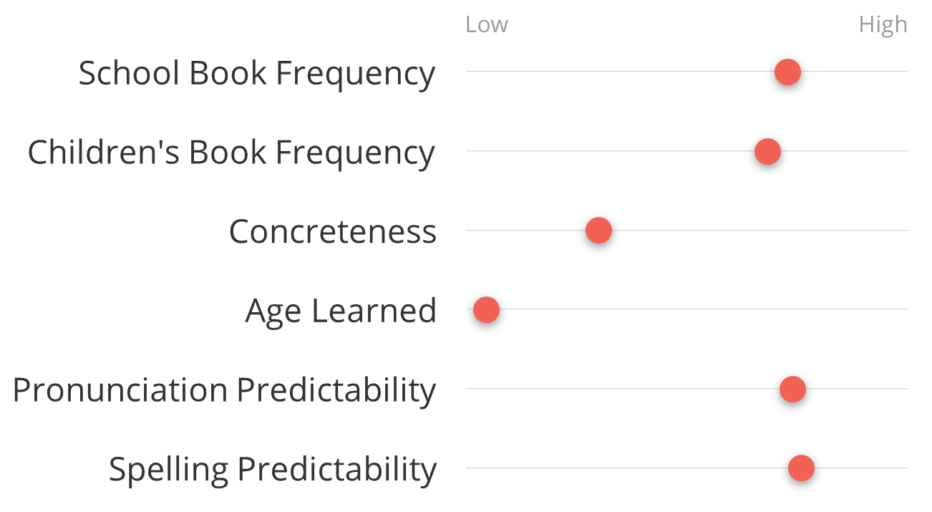Viewport: 932px width, 512px height.
Task: Click the Children's Book Frequency red marker
Action: 767,152
